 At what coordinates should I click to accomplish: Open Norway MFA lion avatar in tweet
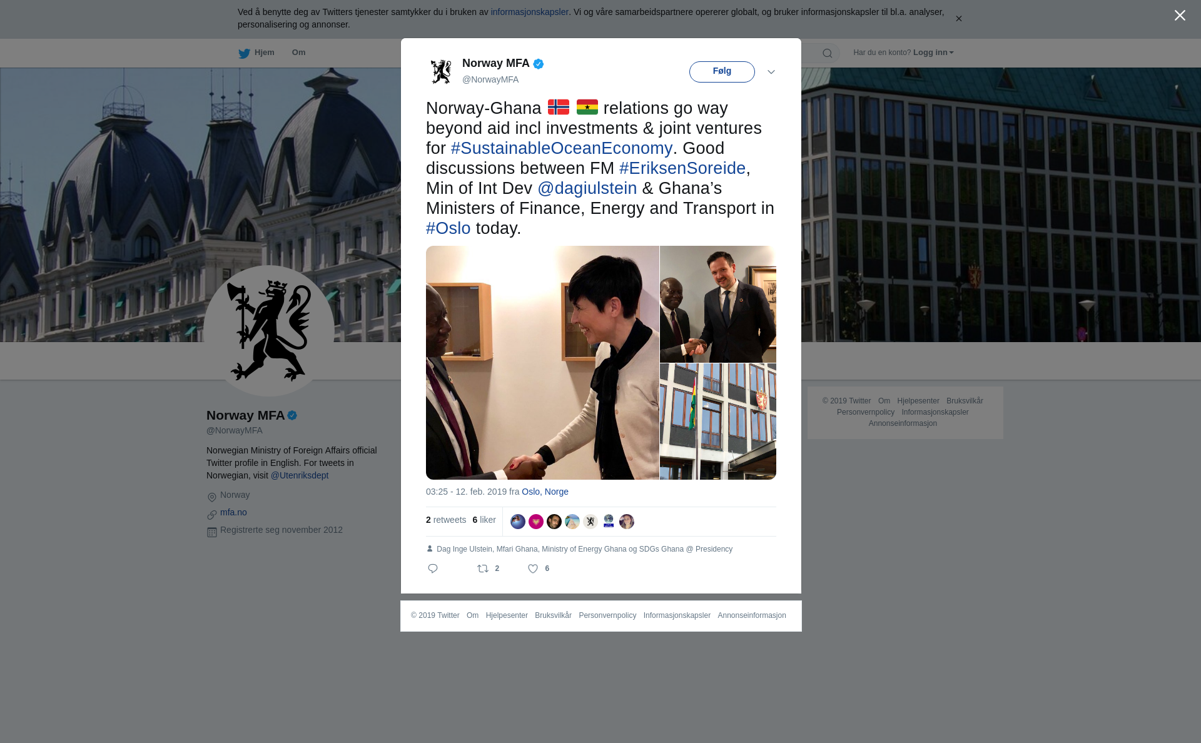click(x=441, y=71)
